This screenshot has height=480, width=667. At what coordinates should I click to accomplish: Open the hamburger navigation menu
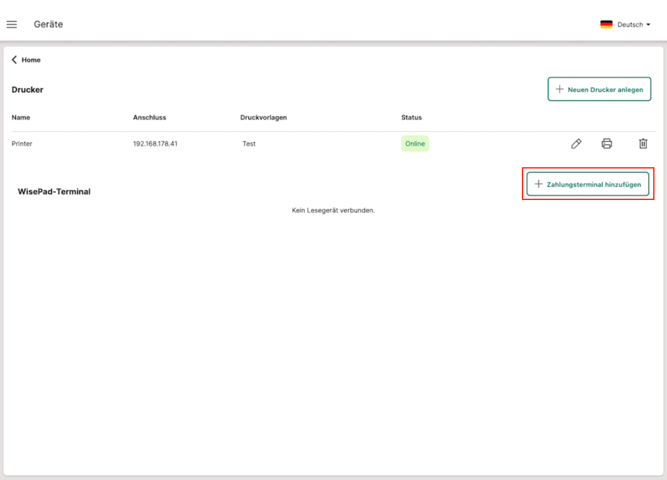point(12,24)
